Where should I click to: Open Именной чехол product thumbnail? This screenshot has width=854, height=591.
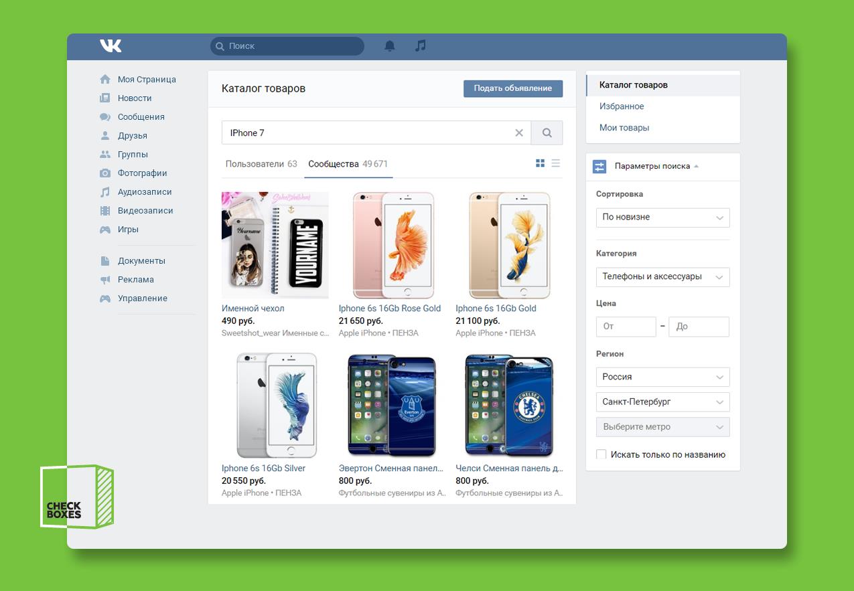275,245
